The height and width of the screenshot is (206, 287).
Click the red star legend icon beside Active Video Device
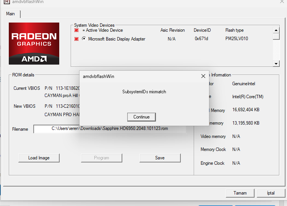(76, 30)
